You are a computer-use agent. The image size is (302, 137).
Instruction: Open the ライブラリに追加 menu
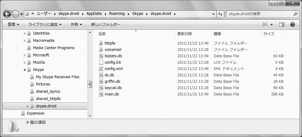coord(45,25)
